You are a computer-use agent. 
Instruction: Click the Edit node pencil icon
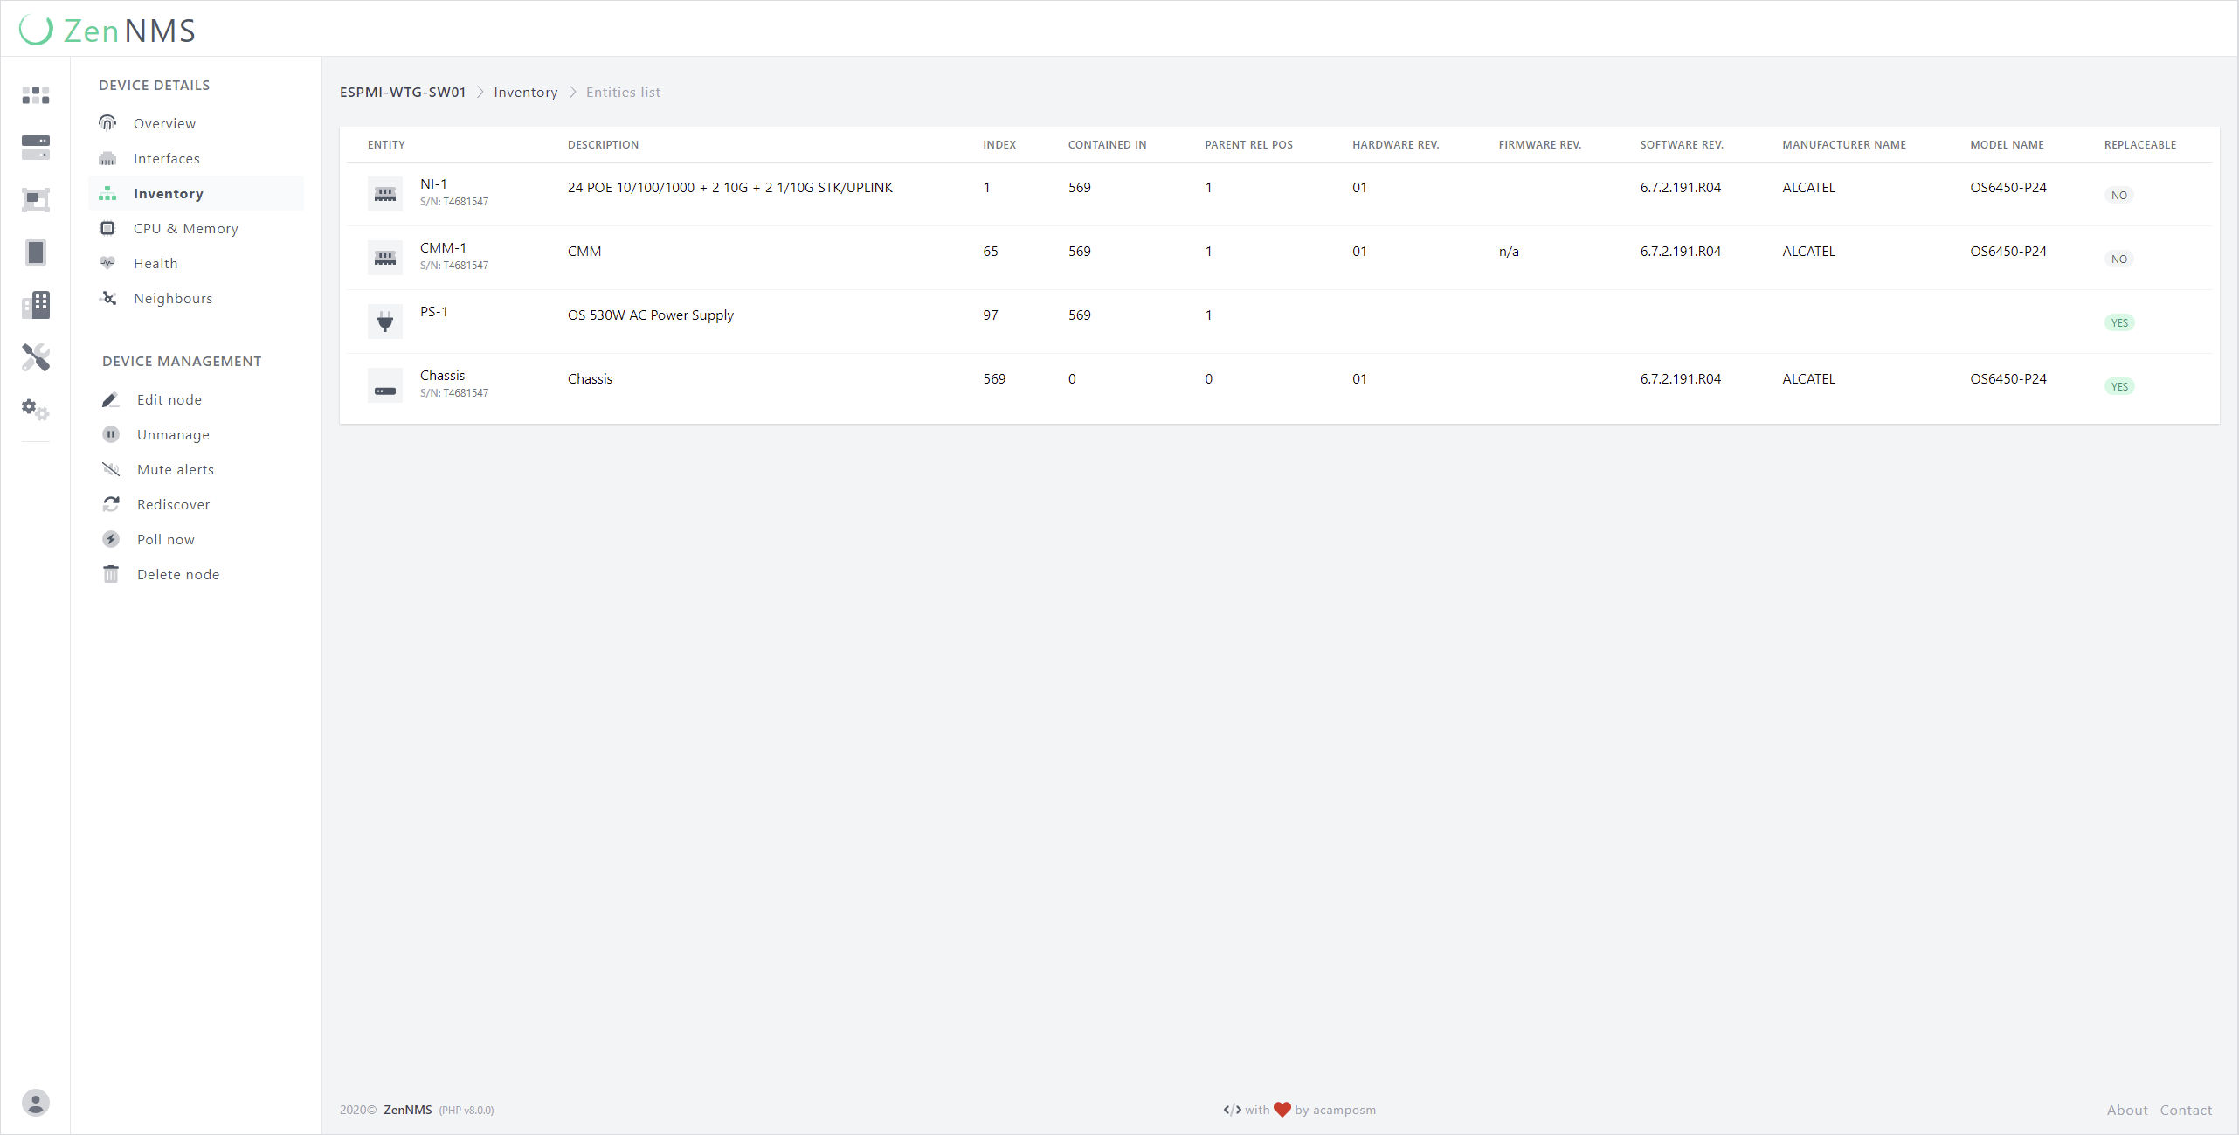(x=111, y=399)
